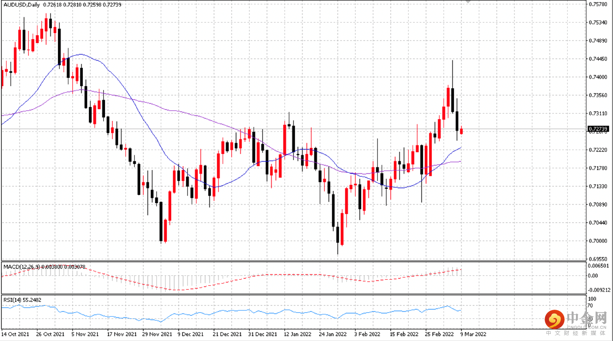
Task: Click the 0.73110 price axis label
Action: coord(598,114)
